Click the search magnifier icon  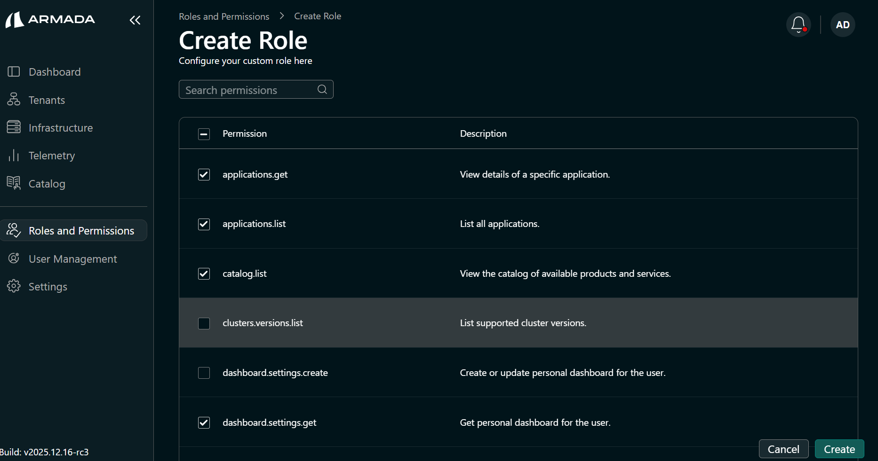pyautogui.click(x=322, y=89)
